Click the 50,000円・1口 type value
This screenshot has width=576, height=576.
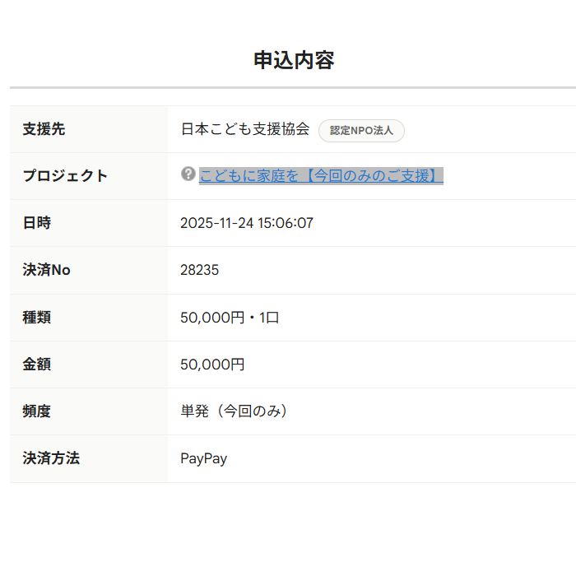point(230,317)
